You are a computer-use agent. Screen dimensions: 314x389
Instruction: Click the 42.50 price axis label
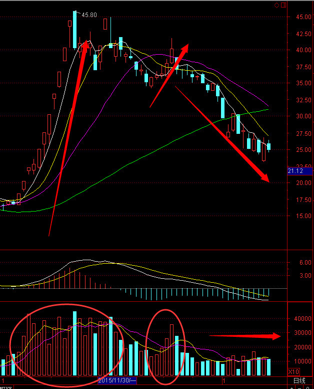pos(303,34)
